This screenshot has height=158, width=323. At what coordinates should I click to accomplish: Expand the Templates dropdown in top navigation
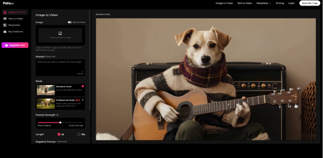pos(264,3)
